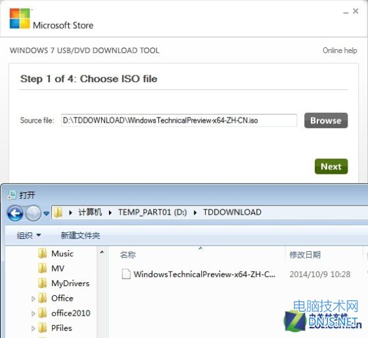Select TEMP_PART01 (D:) breadcrumb
The height and width of the screenshot is (338, 368).
[152, 213]
